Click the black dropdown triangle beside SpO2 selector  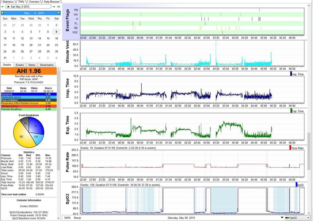pos(282,218)
